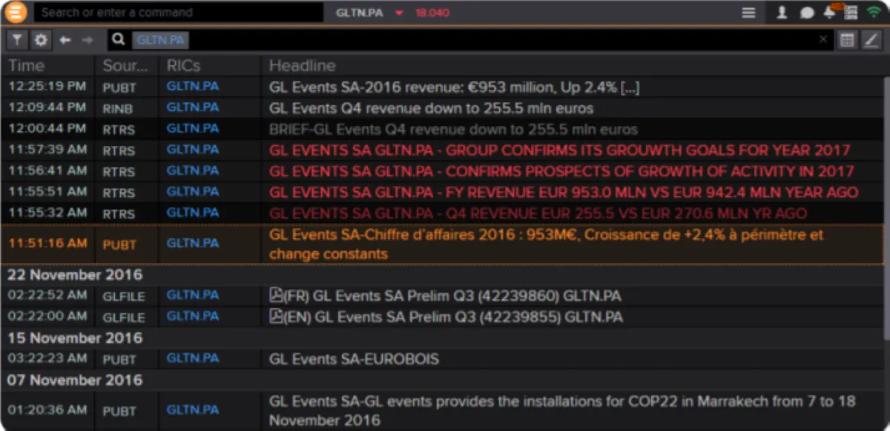Open highlighted Chiffre d'affaires 2016 headline
The height and width of the screenshot is (431, 890).
tap(547, 244)
